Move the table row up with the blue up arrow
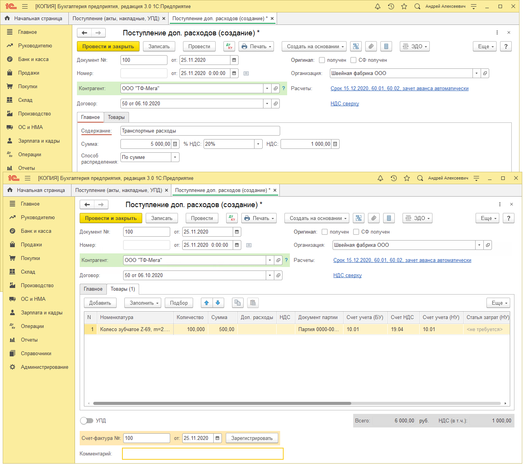The height and width of the screenshot is (464, 523). (207, 303)
